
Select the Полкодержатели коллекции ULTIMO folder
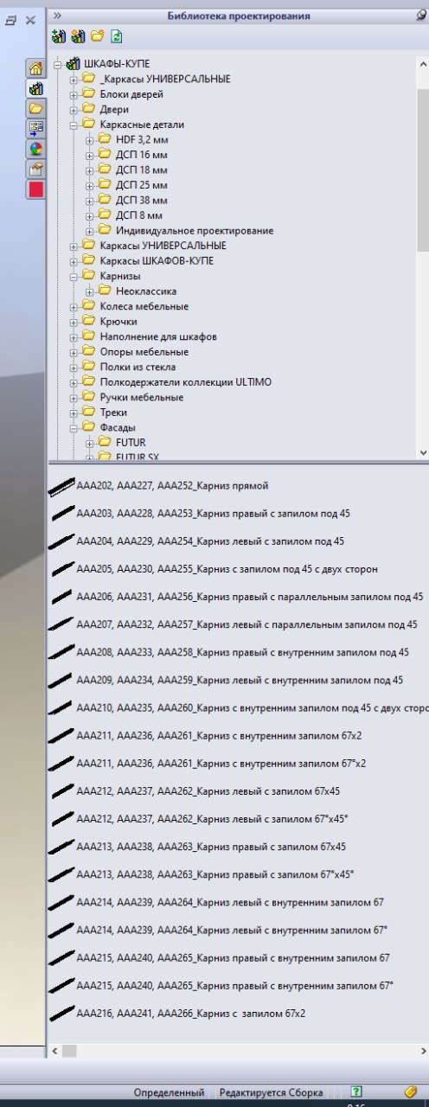tap(186, 382)
